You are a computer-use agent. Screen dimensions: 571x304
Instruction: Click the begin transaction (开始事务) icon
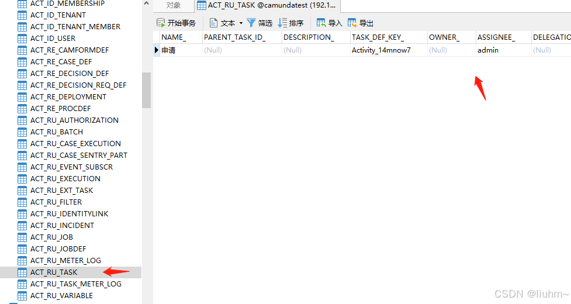coord(161,23)
